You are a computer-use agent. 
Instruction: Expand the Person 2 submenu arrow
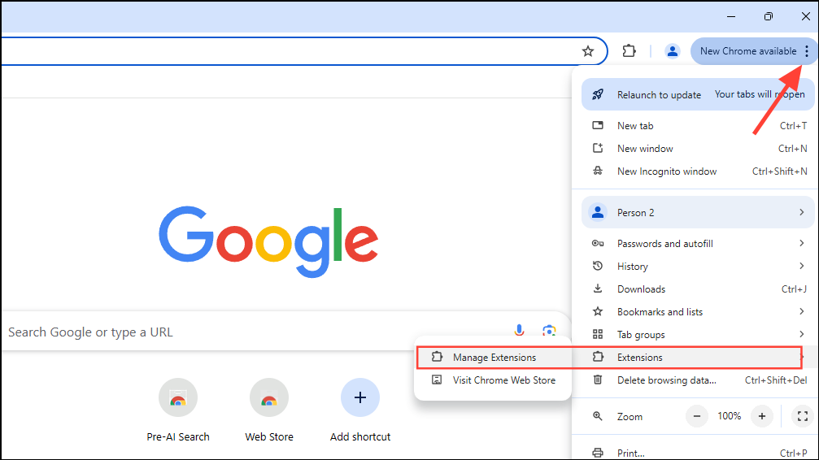(x=801, y=212)
